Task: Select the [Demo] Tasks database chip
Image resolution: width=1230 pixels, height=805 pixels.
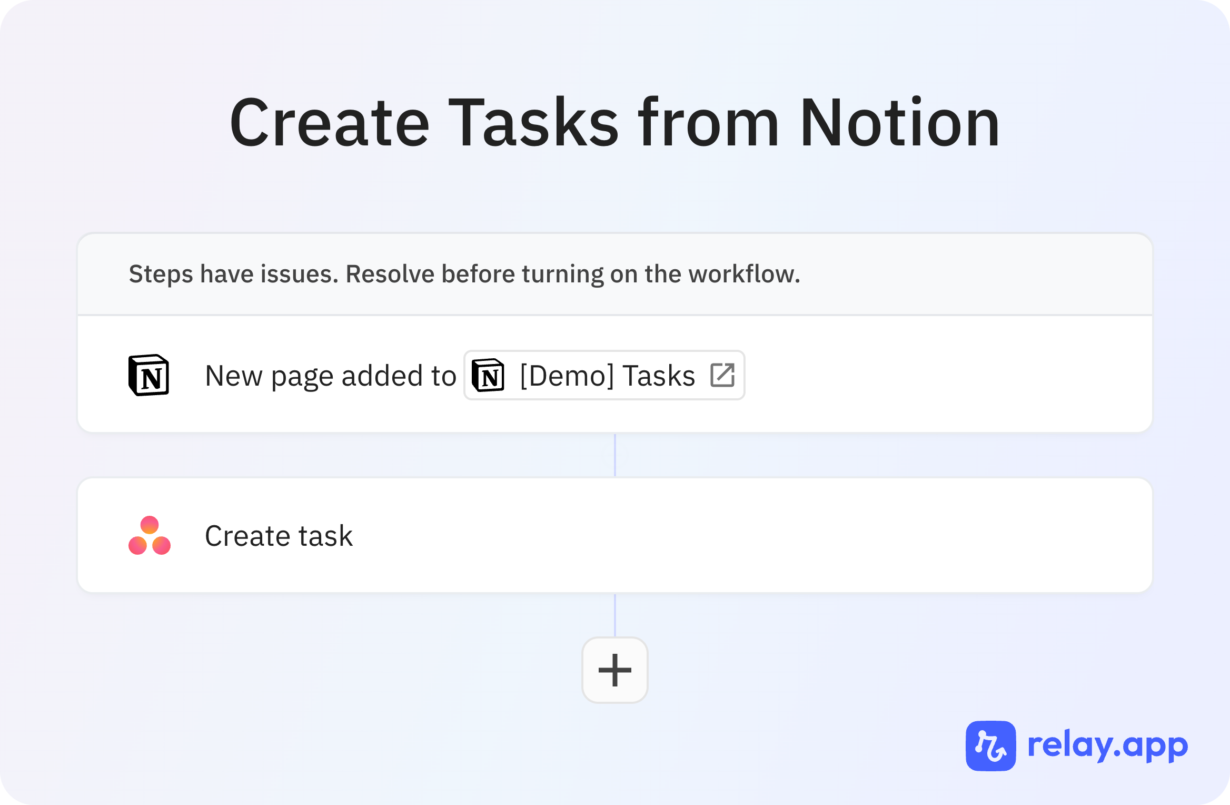Action: [604, 375]
